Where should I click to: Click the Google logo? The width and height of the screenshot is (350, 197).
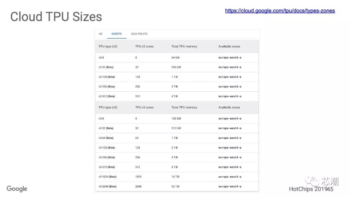pyautogui.click(x=17, y=189)
